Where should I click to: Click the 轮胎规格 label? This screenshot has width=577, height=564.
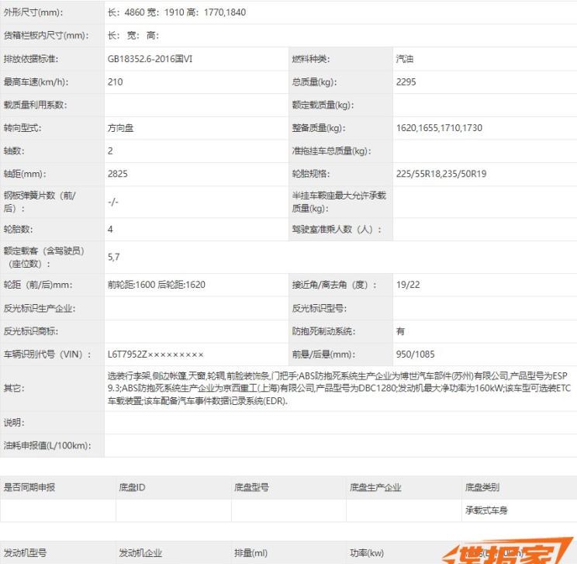(x=311, y=174)
